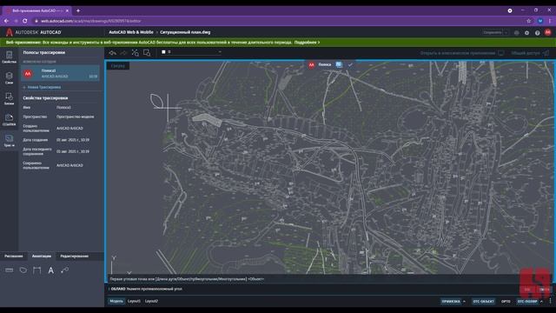Image resolution: width=556 pixels, height=313 pixels.
Task: Activate the Zoom Window tool
Action: click(147, 52)
